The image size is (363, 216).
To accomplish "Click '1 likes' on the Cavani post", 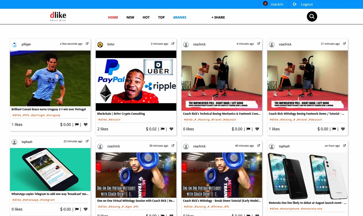I will coord(17,125).
